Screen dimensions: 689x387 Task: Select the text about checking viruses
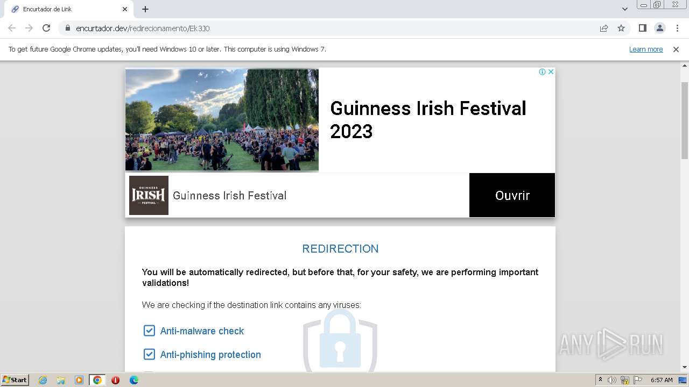coord(251,305)
